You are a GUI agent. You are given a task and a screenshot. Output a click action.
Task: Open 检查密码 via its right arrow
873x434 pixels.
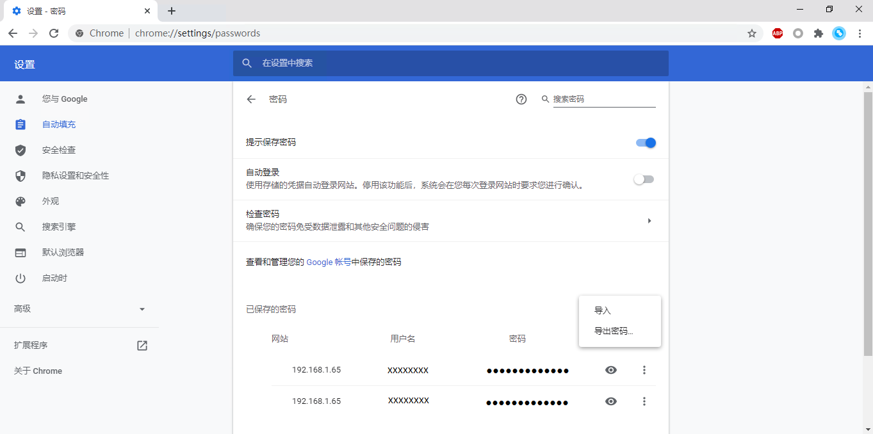pyautogui.click(x=649, y=221)
